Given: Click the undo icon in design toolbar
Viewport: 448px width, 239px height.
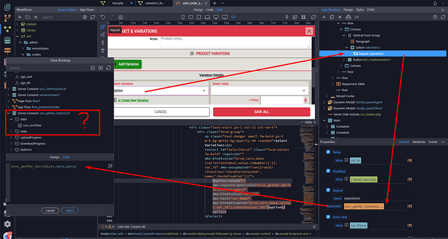Looking at the screenshot, I should click(x=103, y=17).
